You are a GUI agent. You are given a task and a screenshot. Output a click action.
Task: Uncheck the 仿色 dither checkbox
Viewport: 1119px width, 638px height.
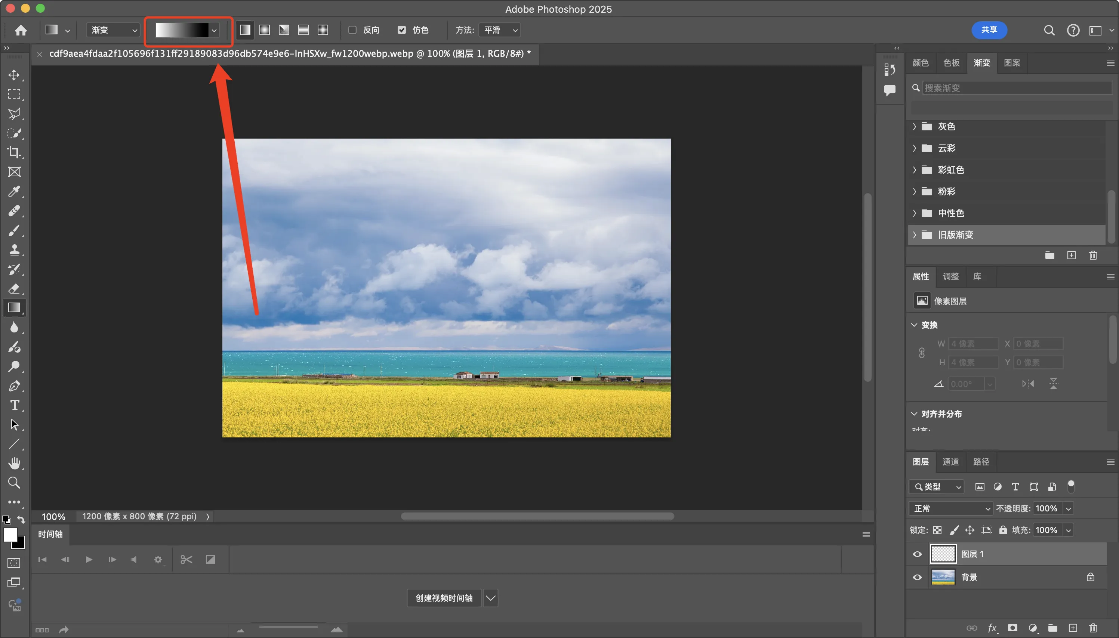401,30
